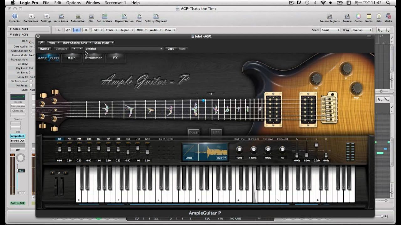401x225 pixels.
Task: Click the Compressor insert slot
Action: click(18, 106)
